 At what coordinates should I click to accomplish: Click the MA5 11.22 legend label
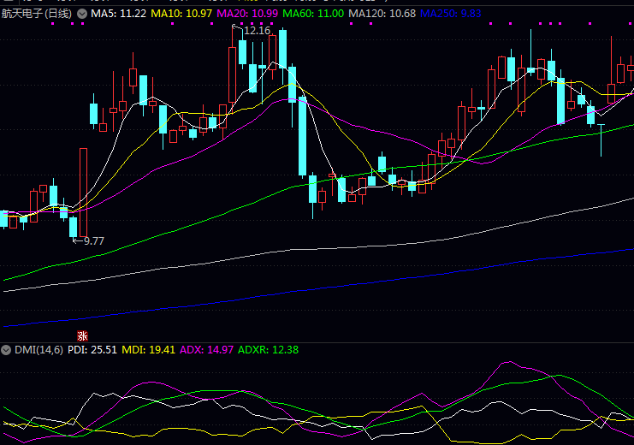point(118,15)
